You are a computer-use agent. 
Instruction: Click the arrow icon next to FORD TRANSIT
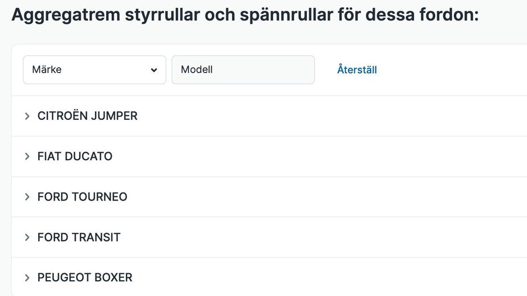coord(27,238)
